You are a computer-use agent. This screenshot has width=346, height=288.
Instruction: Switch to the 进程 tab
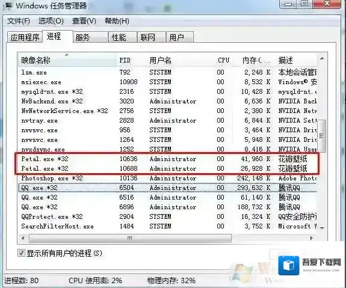pos(57,36)
